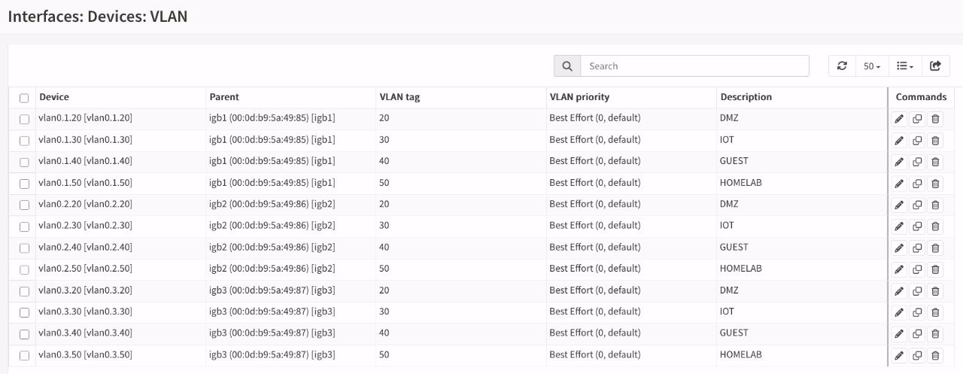
Task: Delete the vlan0.3.20 DMZ entry
Action: [935, 291]
